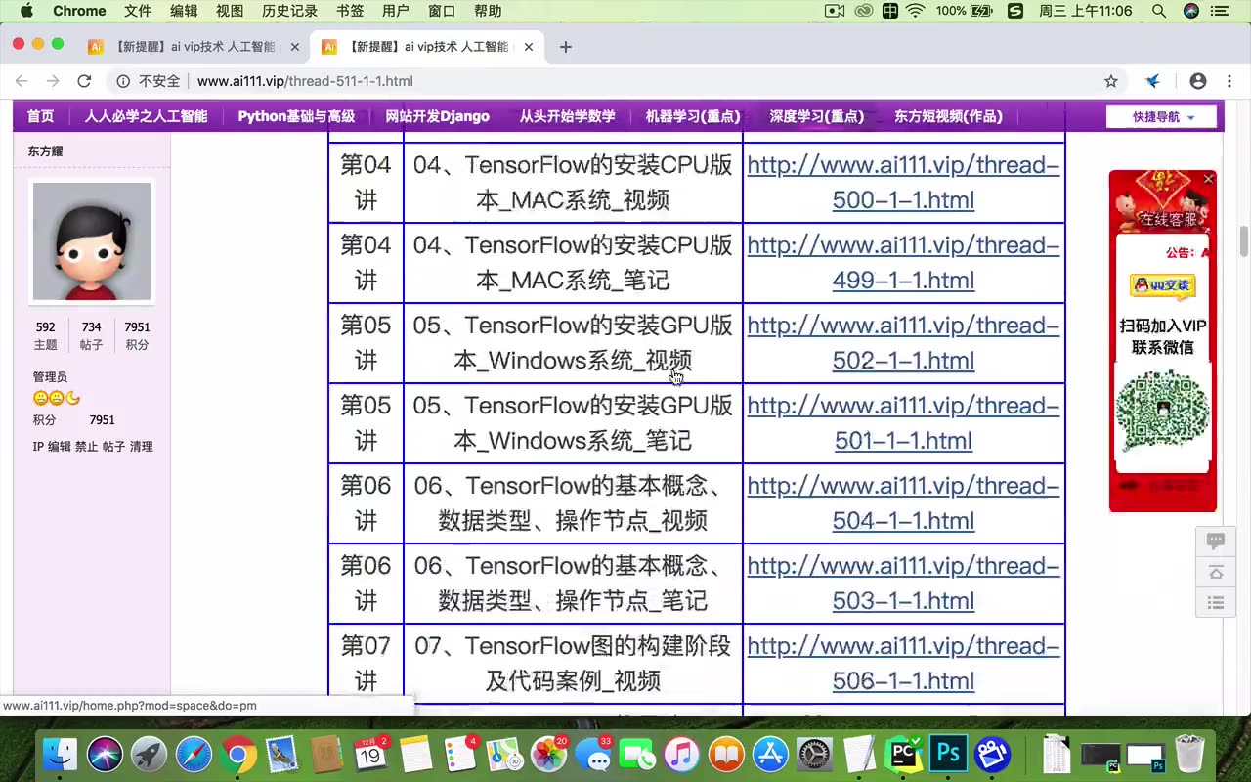Image resolution: width=1251 pixels, height=782 pixels.
Task: Click the WeChat QR code image
Action: (x=1162, y=411)
